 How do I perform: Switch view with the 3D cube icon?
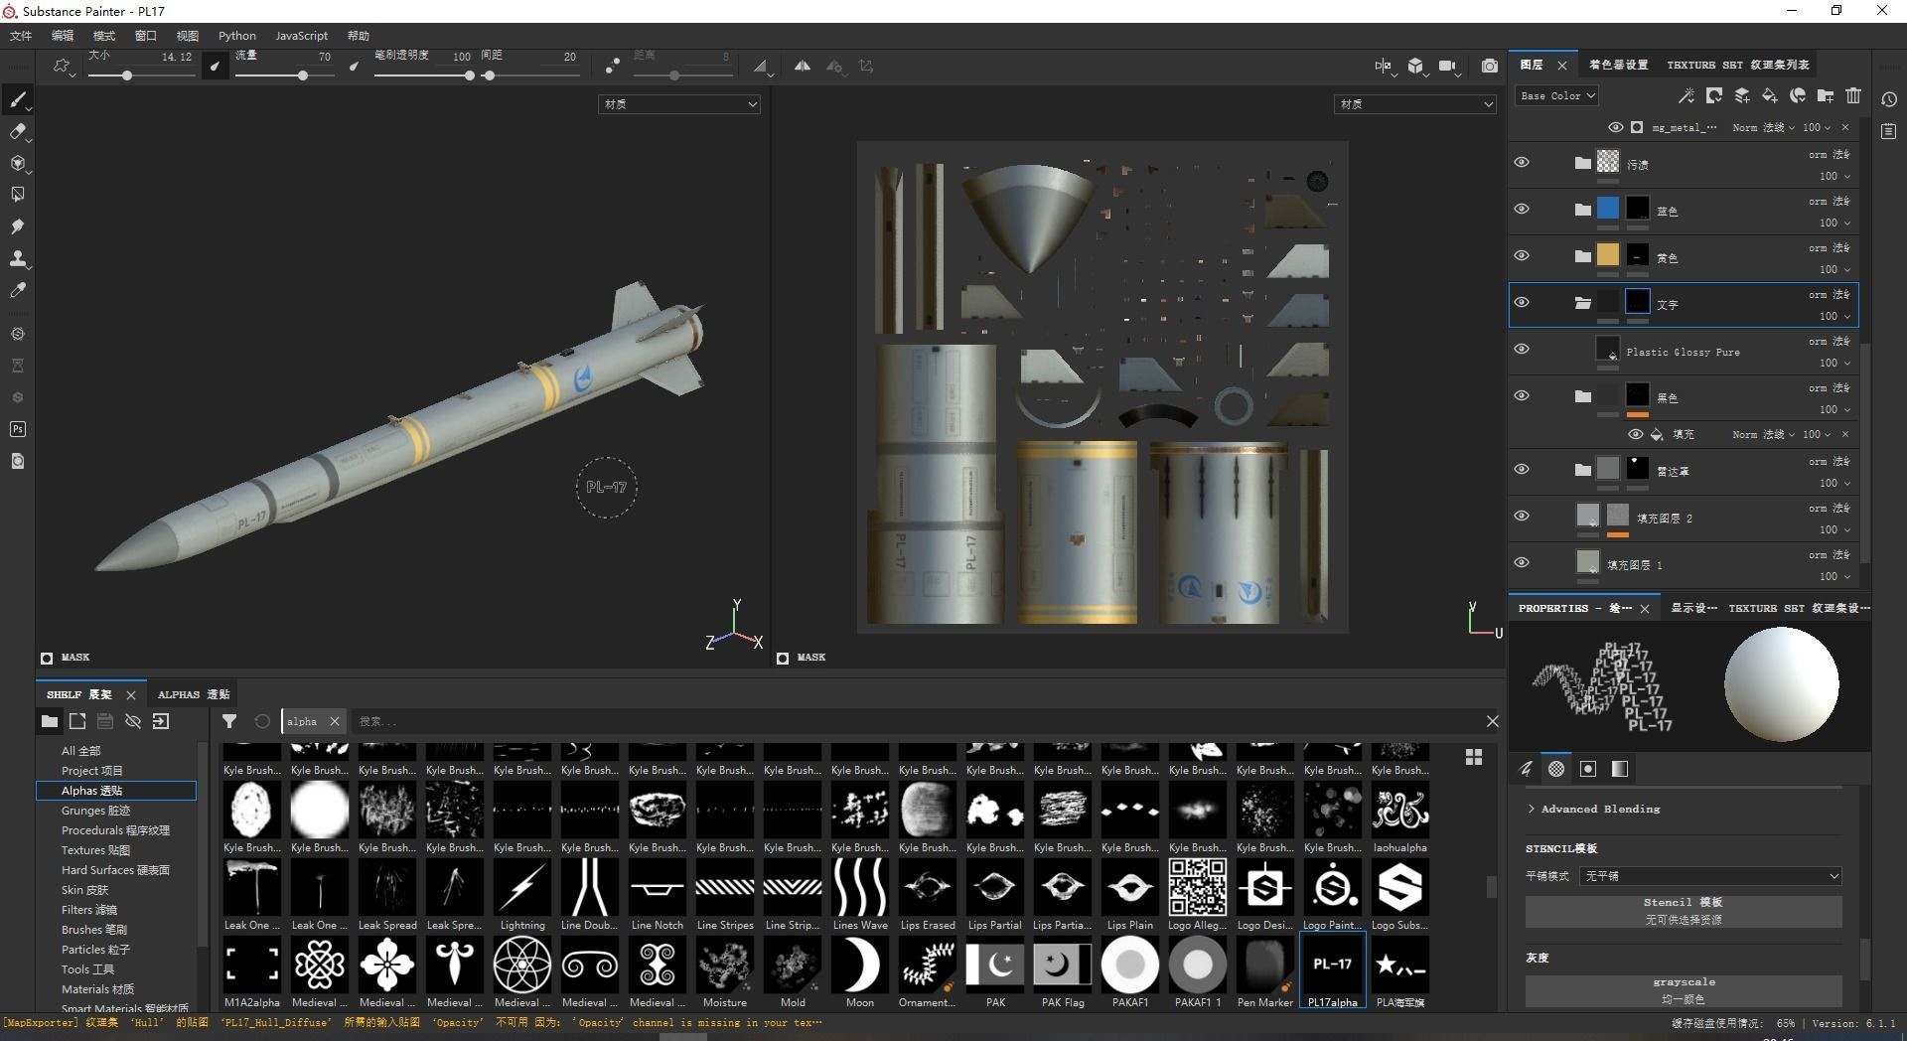click(x=1415, y=66)
